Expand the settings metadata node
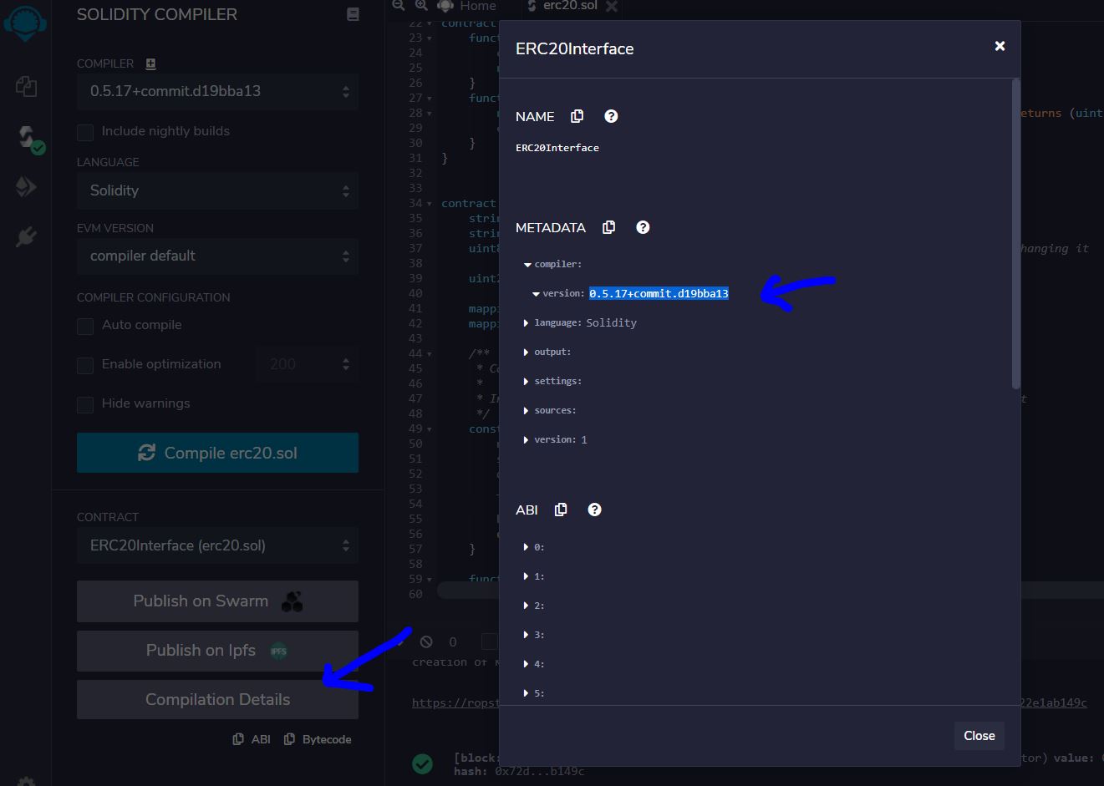The image size is (1104, 786). tap(526, 381)
